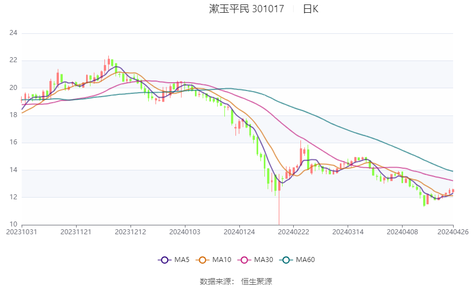Select the 日K chart period label
472x287 pixels.
coord(310,9)
